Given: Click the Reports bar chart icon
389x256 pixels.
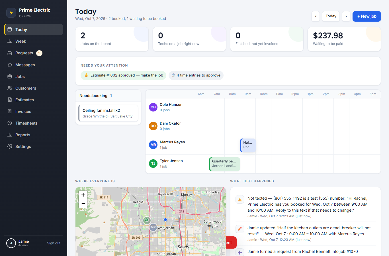Looking at the screenshot, I should click(10, 135).
